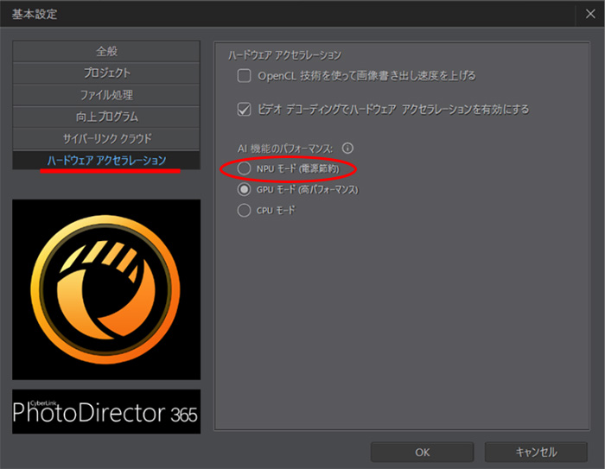Click the ハードウェア アクセラレーション section heading
This screenshot has width=605, height=469.
tap(284, 54)
